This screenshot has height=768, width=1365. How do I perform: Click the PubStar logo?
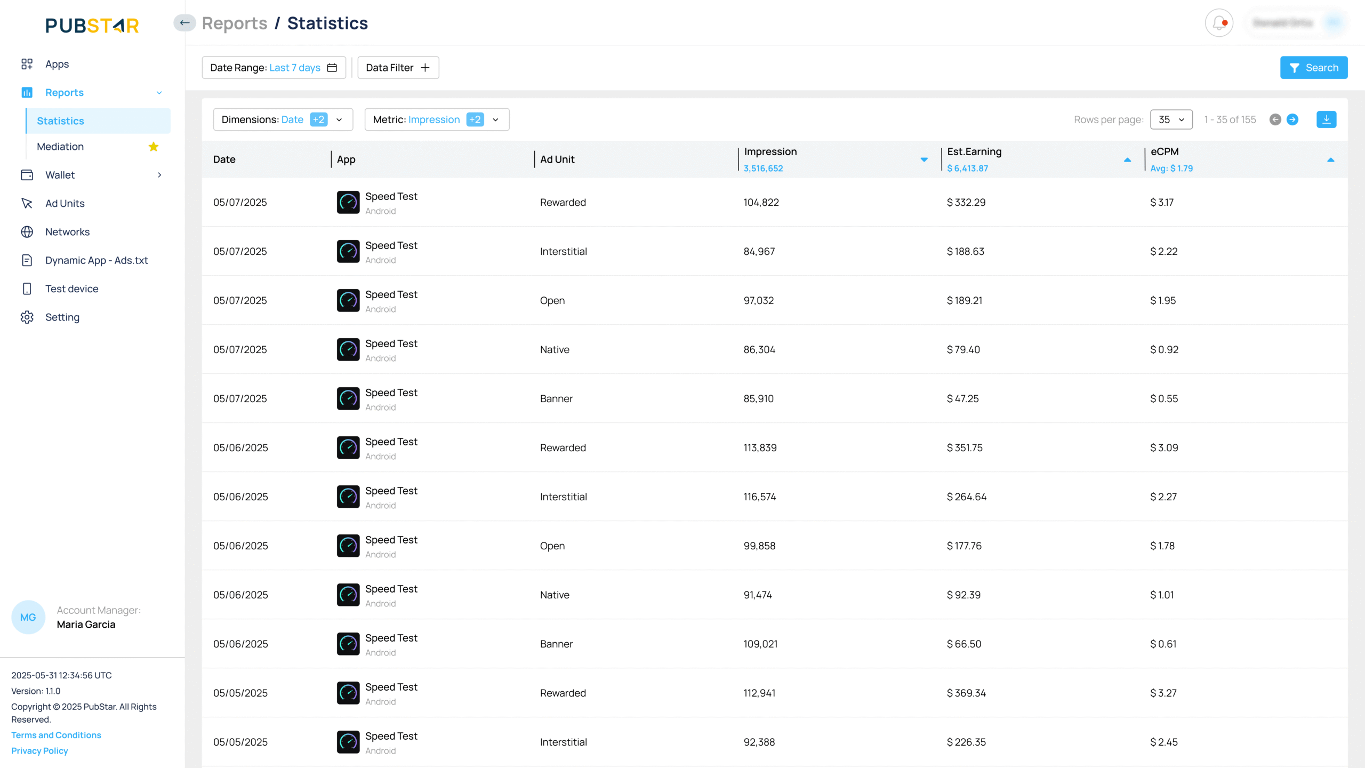click(x=92, y=25)
